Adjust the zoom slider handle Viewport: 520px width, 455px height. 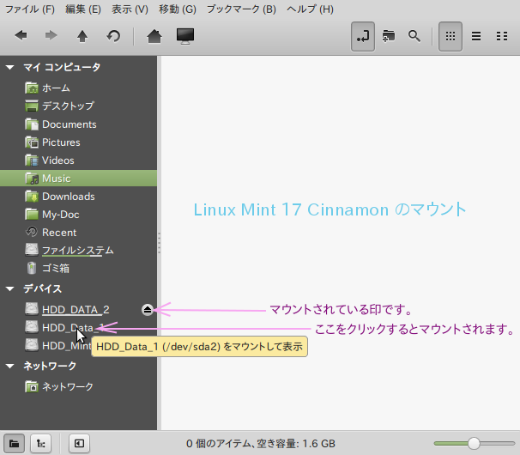474,443
